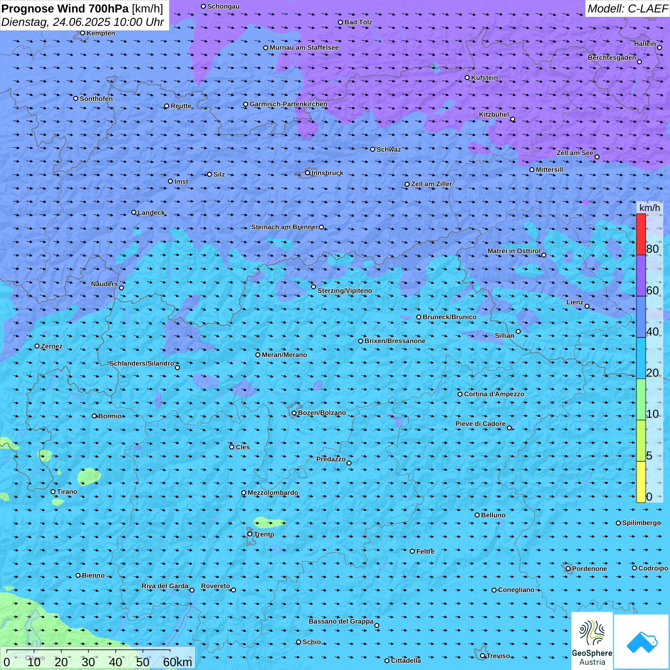
Task: Click the 'Prognose Wind 700hPa' title text
Action: pos(65,9)
